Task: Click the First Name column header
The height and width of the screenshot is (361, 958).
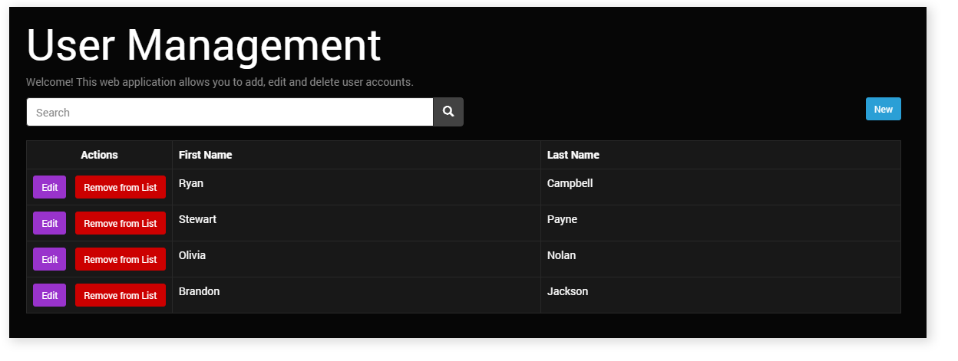Action: coord(205,155)
